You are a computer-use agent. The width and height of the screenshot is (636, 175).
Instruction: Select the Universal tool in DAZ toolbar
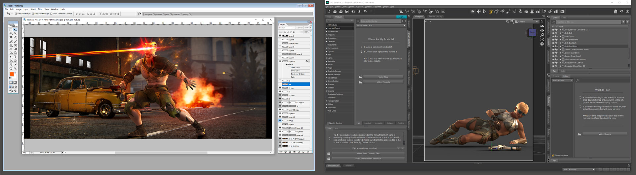tap(490, 12)
